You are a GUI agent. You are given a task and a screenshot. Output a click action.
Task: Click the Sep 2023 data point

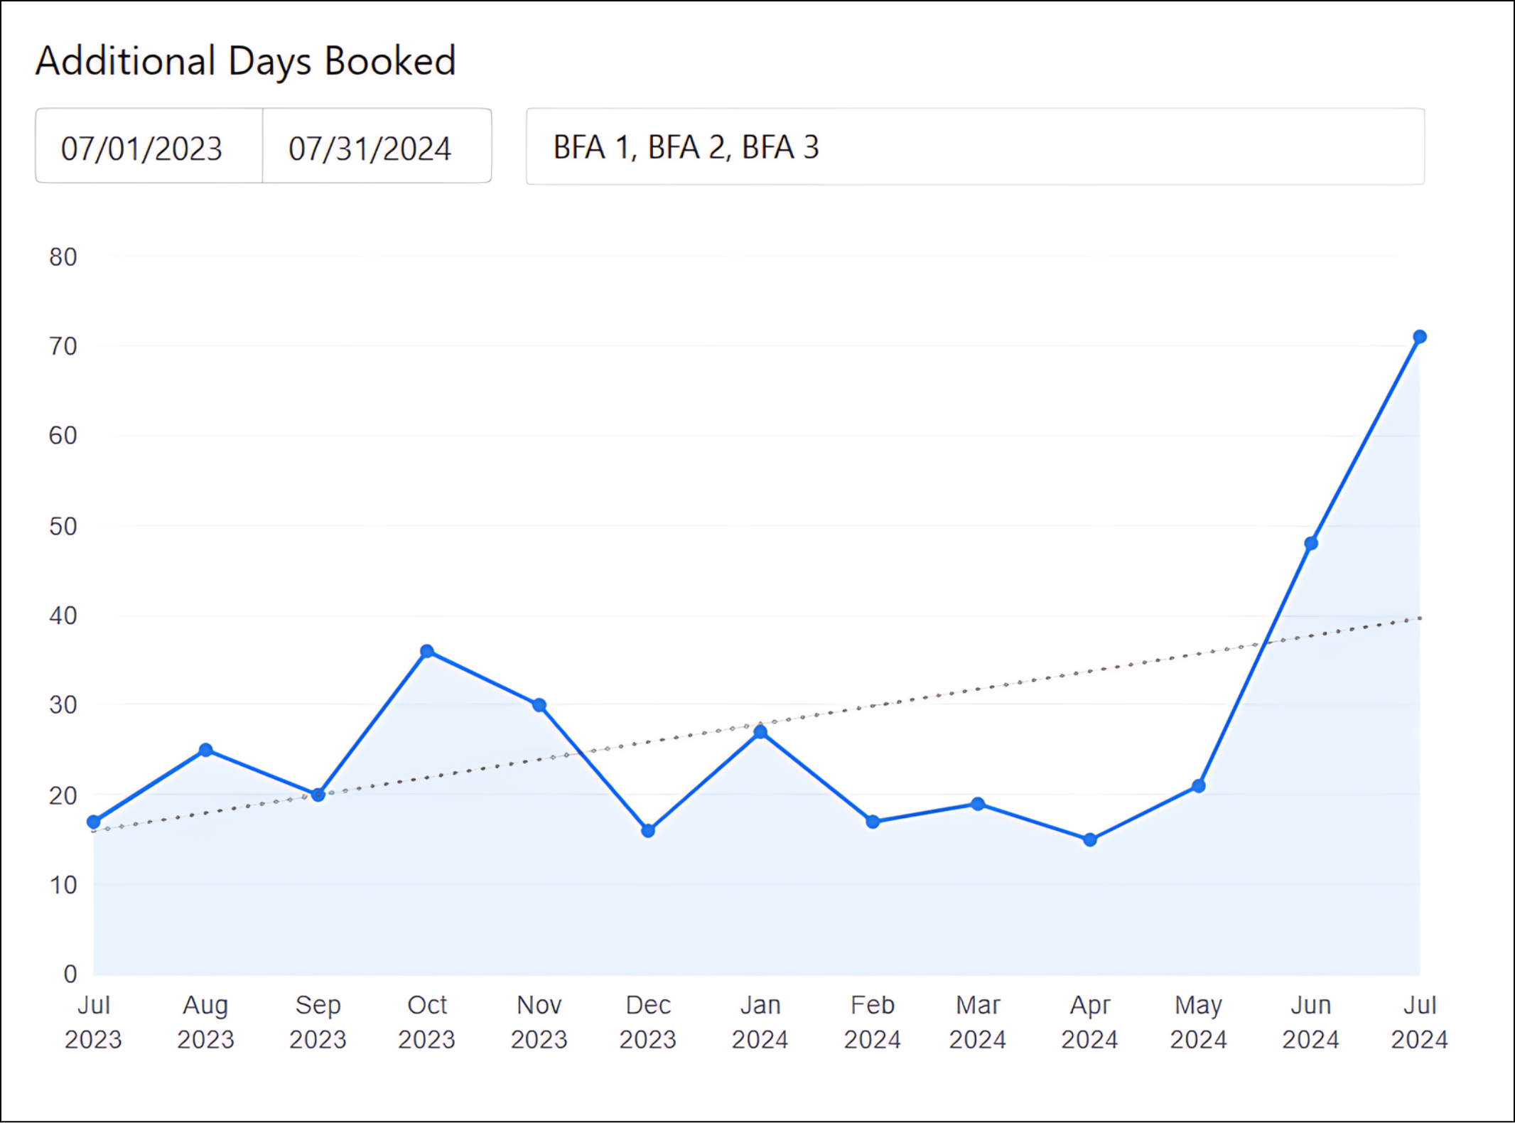click(x=318, y=795)
